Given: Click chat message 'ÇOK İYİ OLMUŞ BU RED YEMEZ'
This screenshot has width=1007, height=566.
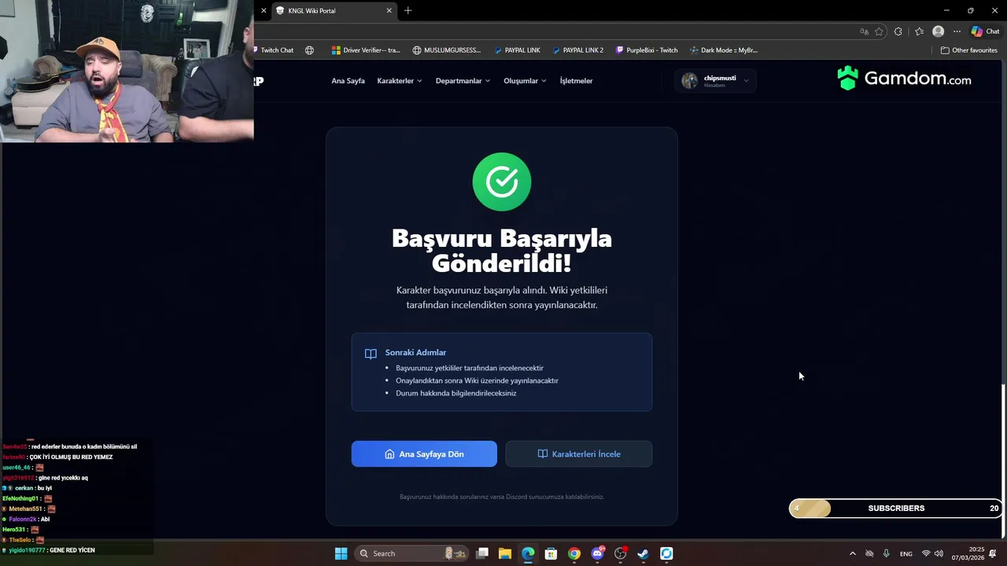Looking at the screenshot, I should [71, 457].
